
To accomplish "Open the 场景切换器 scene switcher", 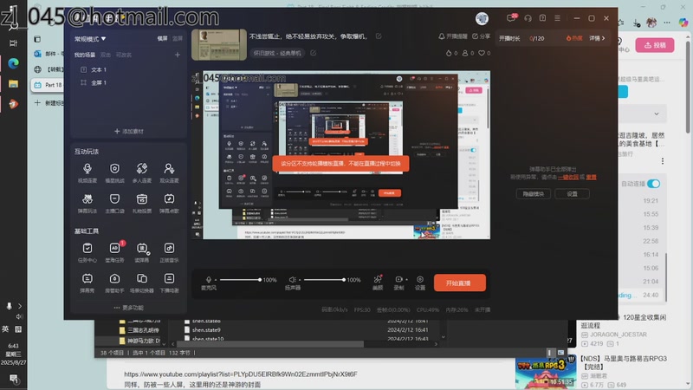I will click(x=142, y=283).
